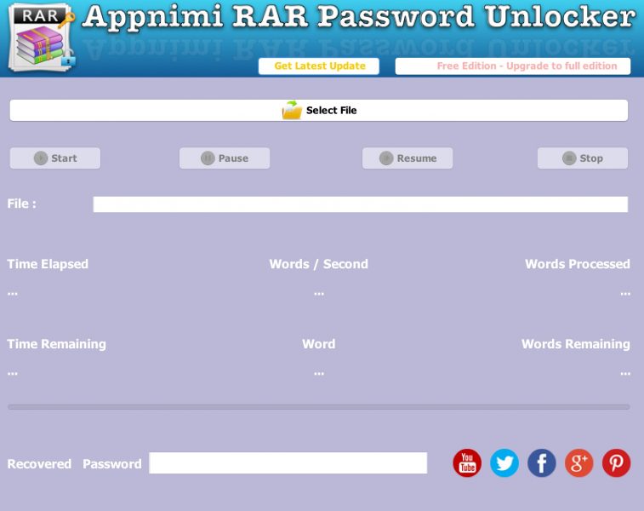644x511 pixels.
Task: Upgrade to full edition link
Action: pos(513,66)
